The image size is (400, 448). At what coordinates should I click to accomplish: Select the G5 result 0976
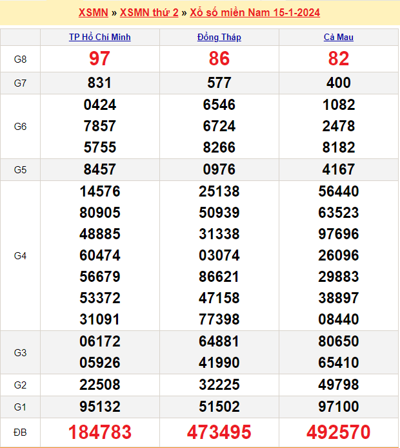tap(219, 169)
